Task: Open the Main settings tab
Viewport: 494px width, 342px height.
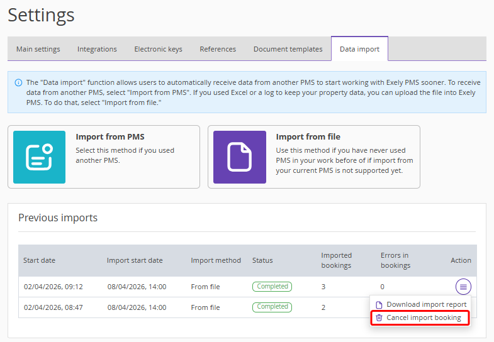Action: [x=38, y=49]
